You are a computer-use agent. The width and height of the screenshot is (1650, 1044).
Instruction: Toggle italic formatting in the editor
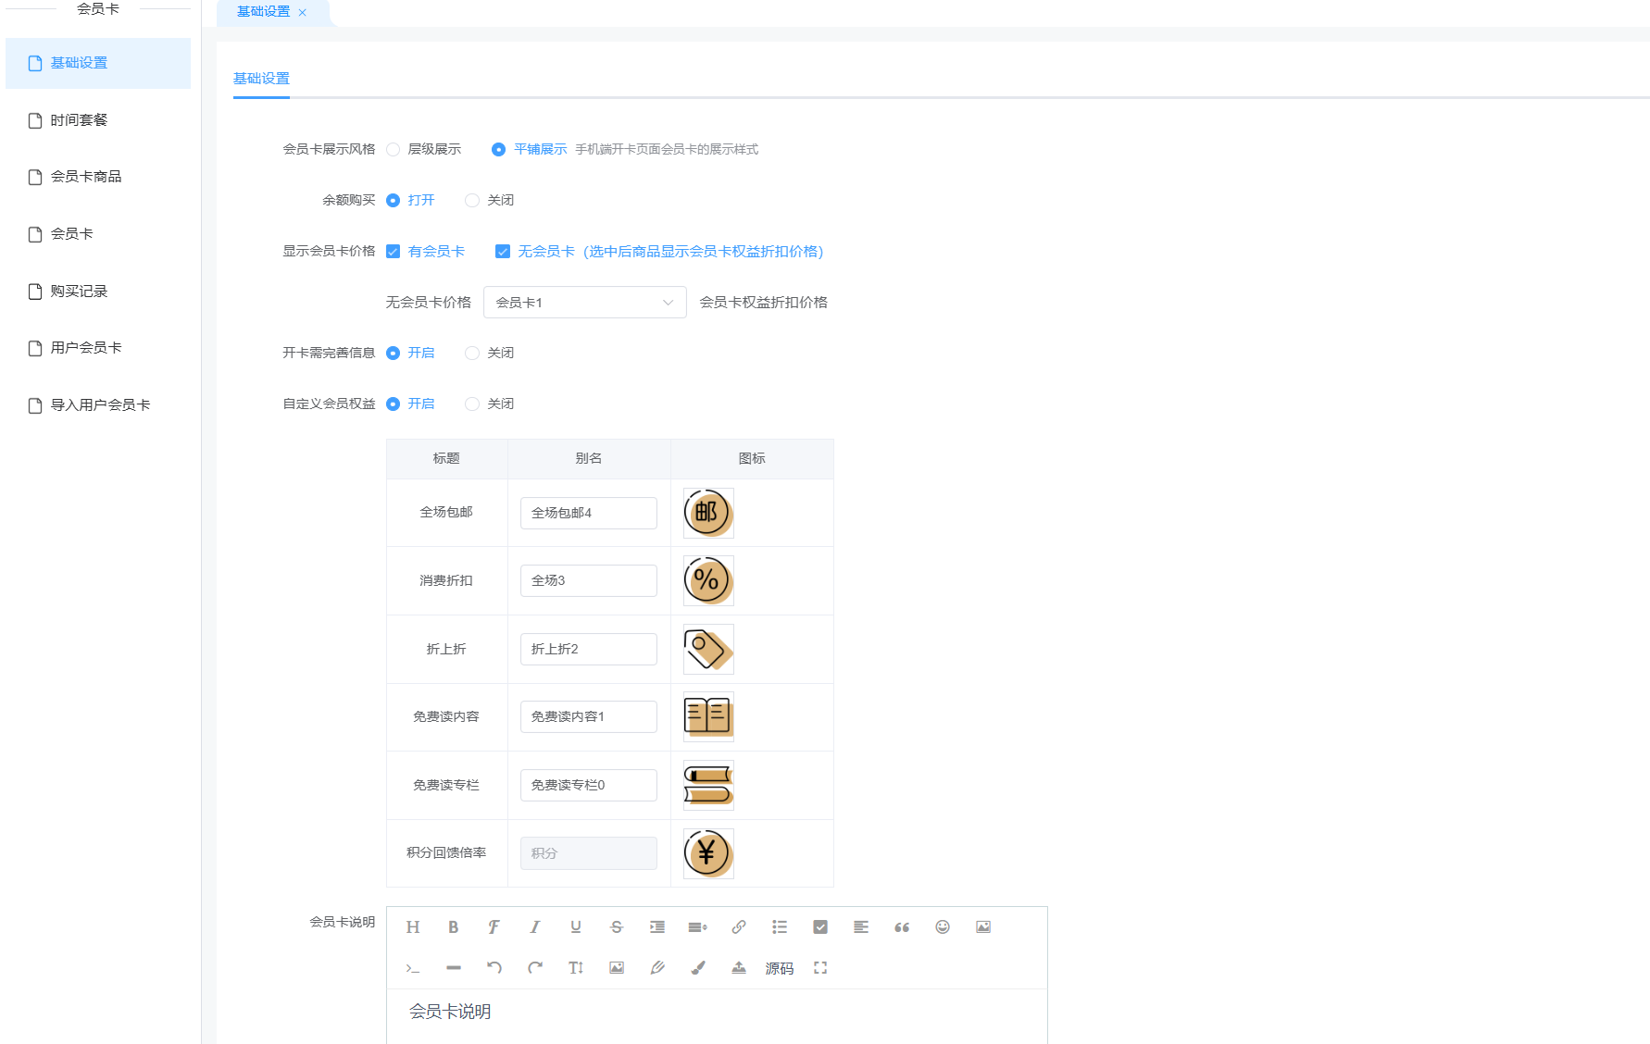click(535, 927)
